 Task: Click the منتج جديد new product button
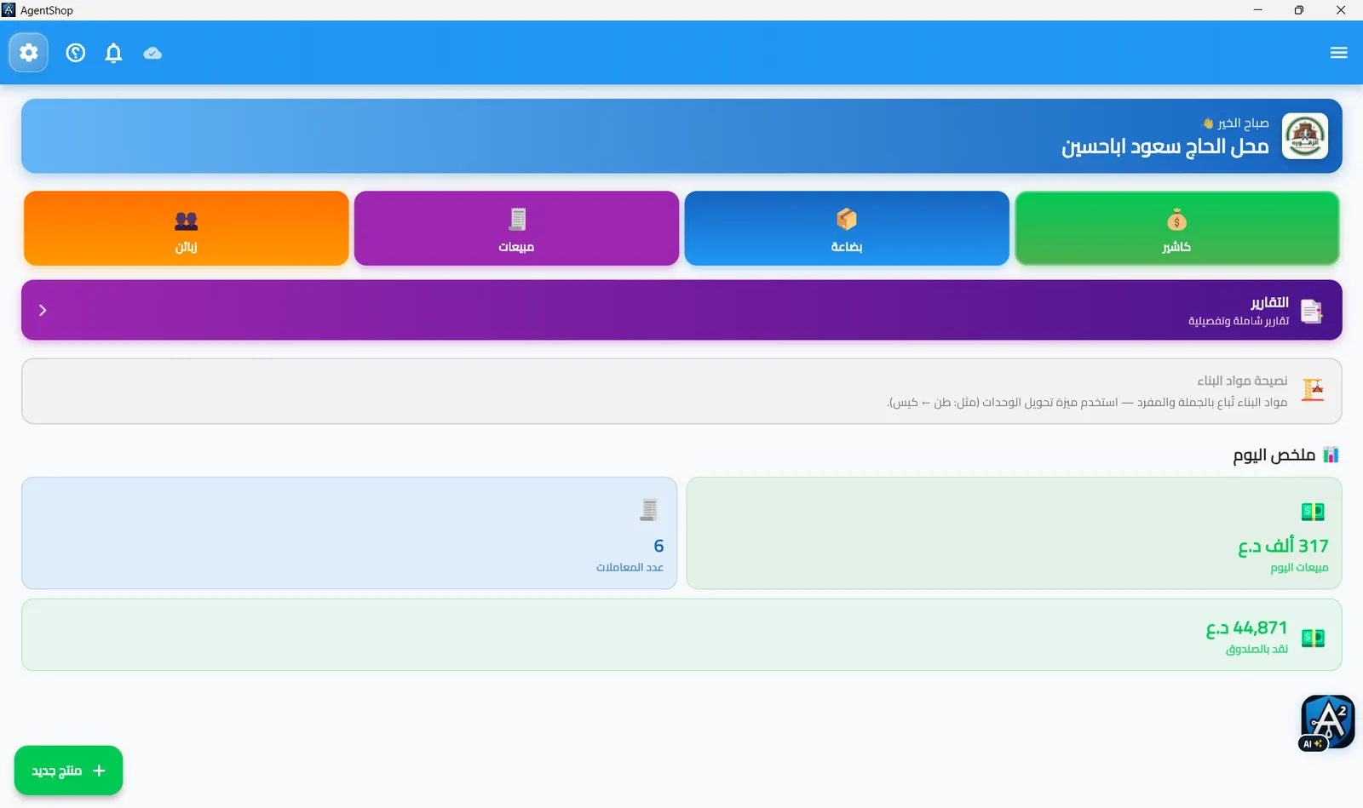point(68,771)
